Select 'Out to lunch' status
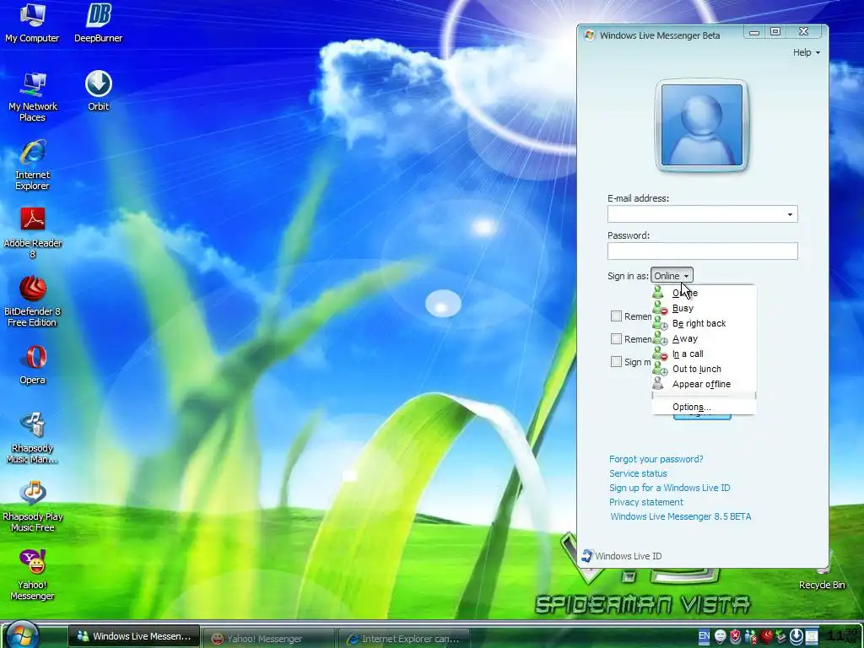864x648 pixels. 704,369
